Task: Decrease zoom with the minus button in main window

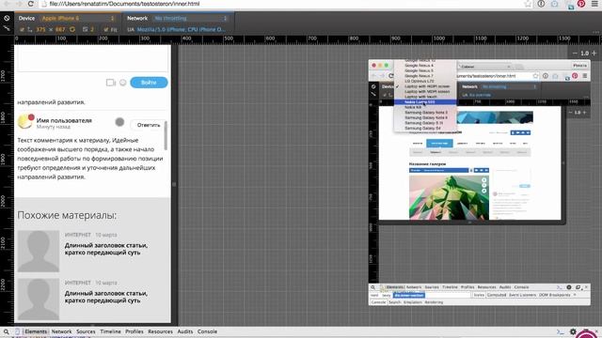Action: pos(575,54)
